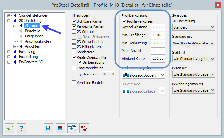Toggle Reale Querschnitte checkbox
Screen dimensions: 224x138
click(74, 57)
